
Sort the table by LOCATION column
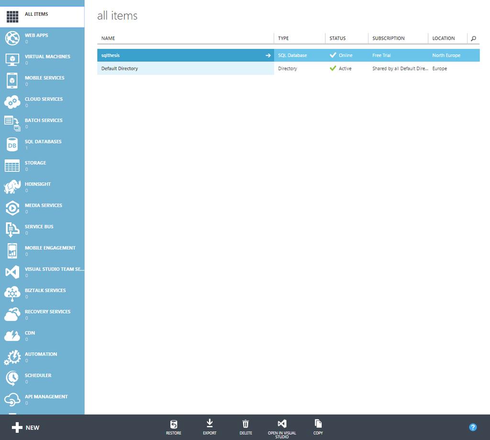pos(444,38)
